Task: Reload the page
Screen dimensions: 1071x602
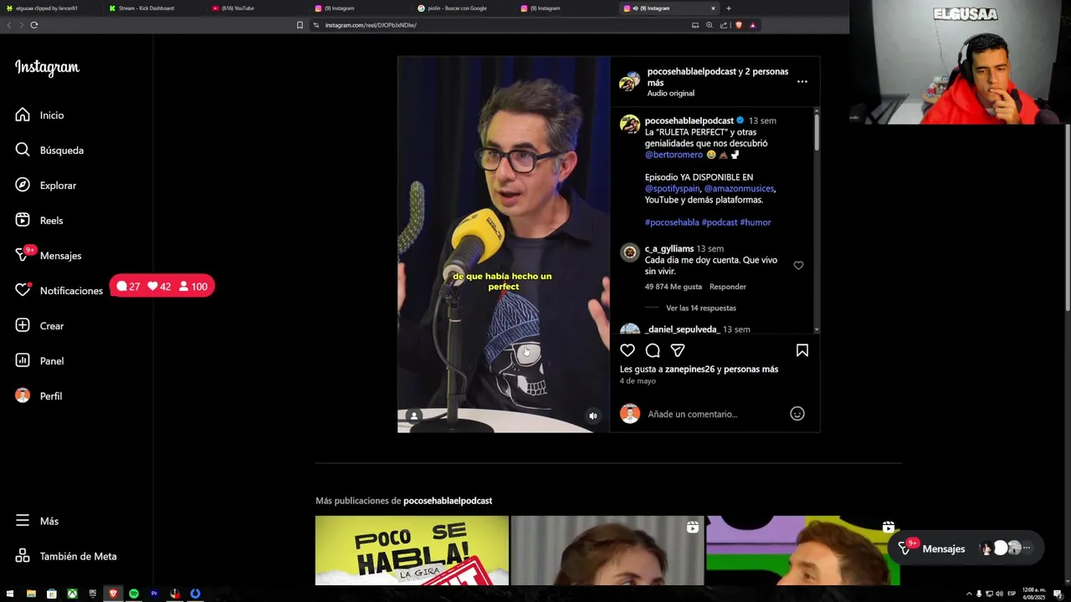Action: coord(33,25)
